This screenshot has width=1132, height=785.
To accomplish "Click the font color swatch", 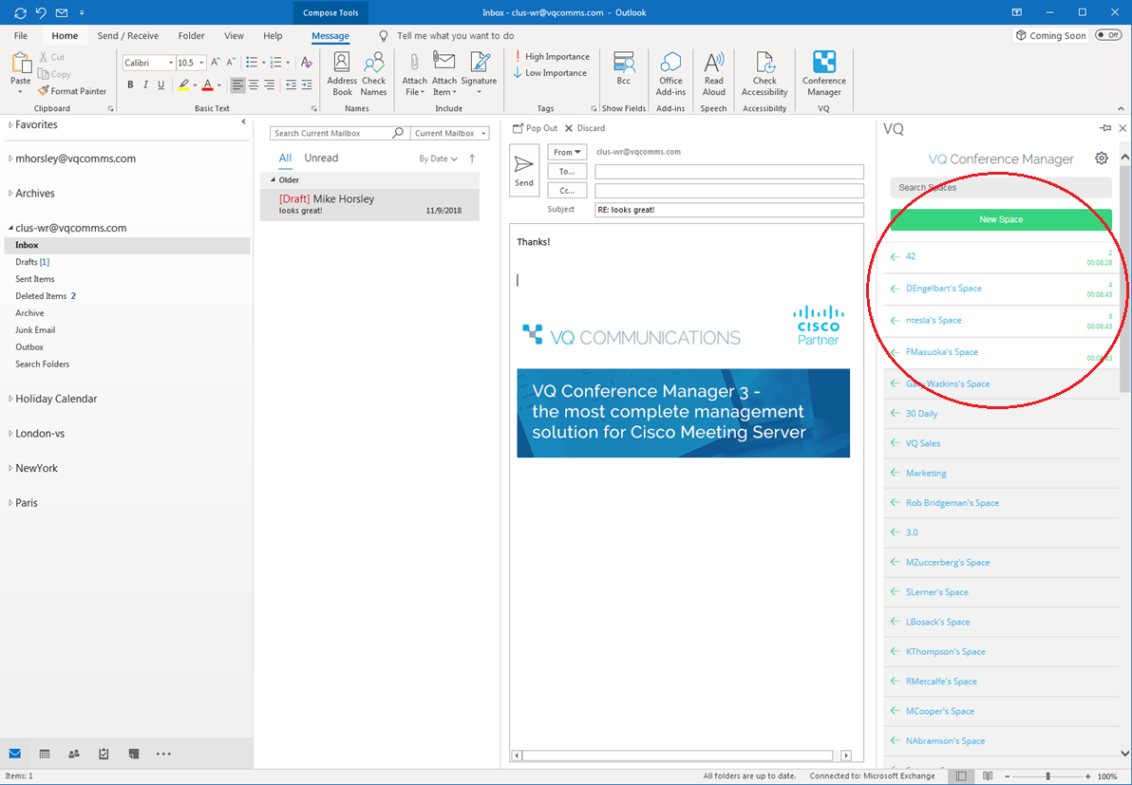I will (x=208, y=85).
